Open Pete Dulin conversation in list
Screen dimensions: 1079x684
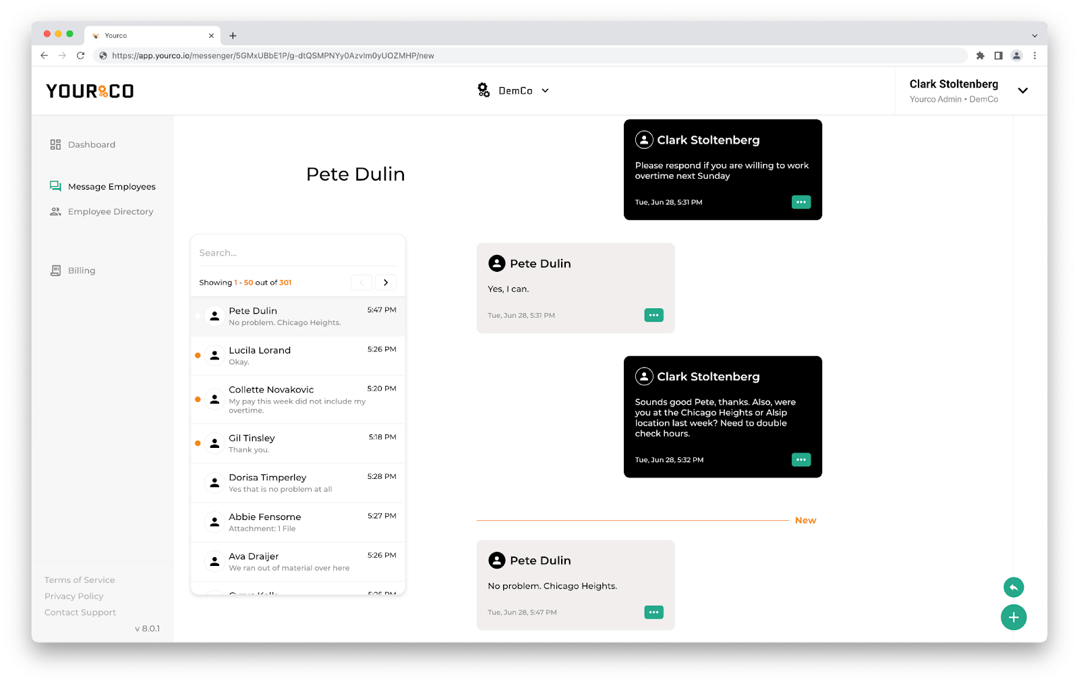tap(298, 316)
